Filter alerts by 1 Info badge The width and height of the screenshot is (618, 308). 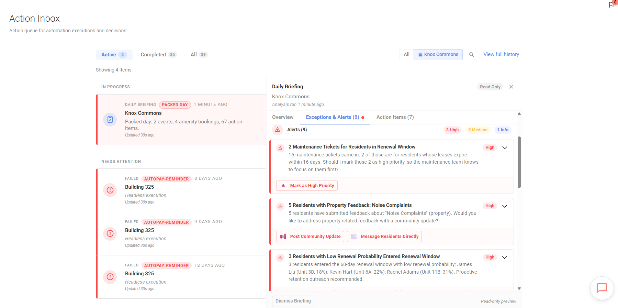pos(503,130)
